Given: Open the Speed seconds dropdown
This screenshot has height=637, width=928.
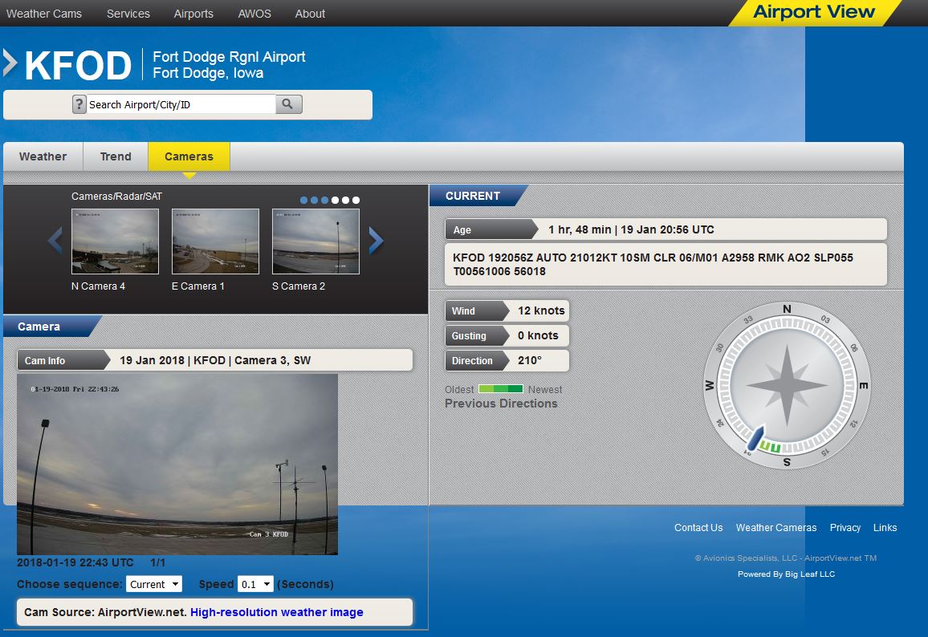Looking at the screenshot, I should tap(255, 584).
